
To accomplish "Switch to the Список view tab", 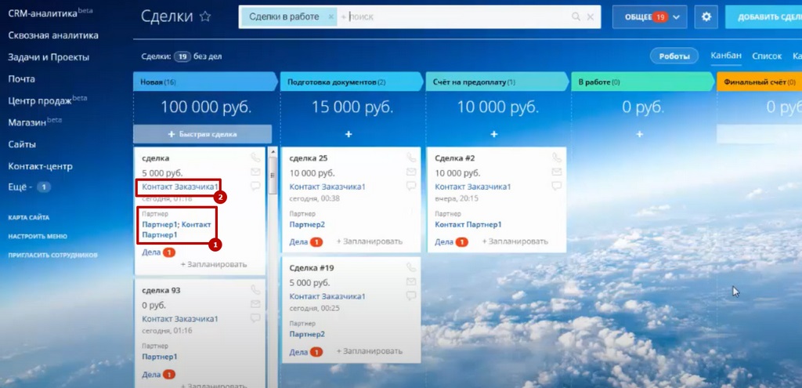I will click(x=767, y=56).
